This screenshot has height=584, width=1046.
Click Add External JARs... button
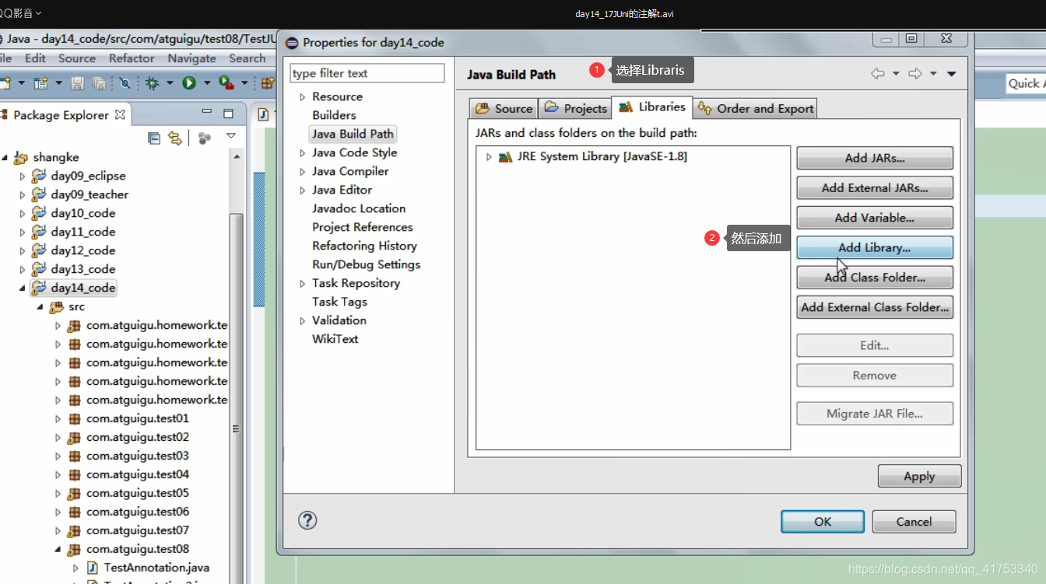pos(875,187)
